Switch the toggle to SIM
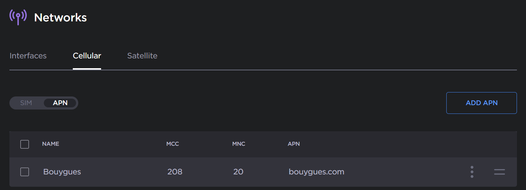Image resolution: width=526 pixels, height=190 pixels. [x=26, y=103]
